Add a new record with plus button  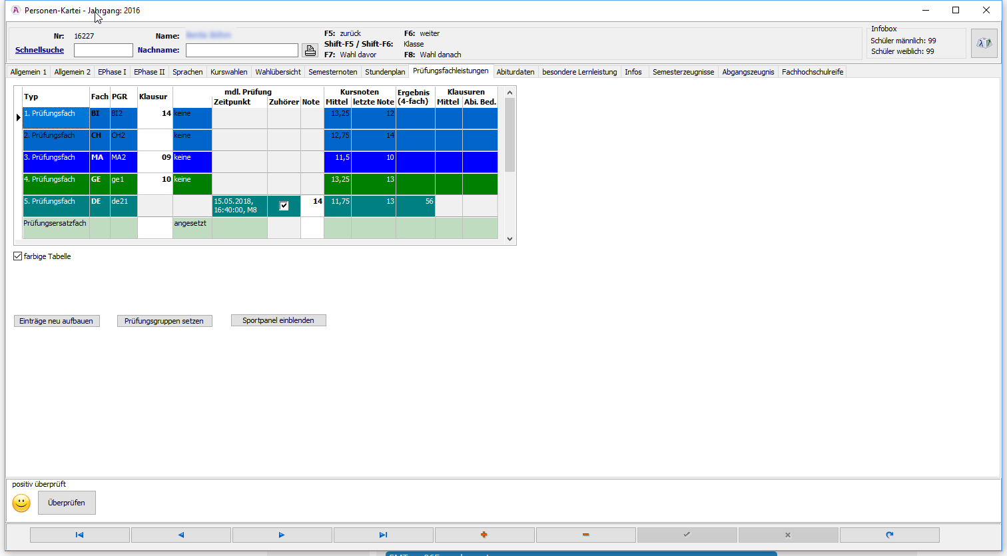pyautogui.click(x=485, y=535)
